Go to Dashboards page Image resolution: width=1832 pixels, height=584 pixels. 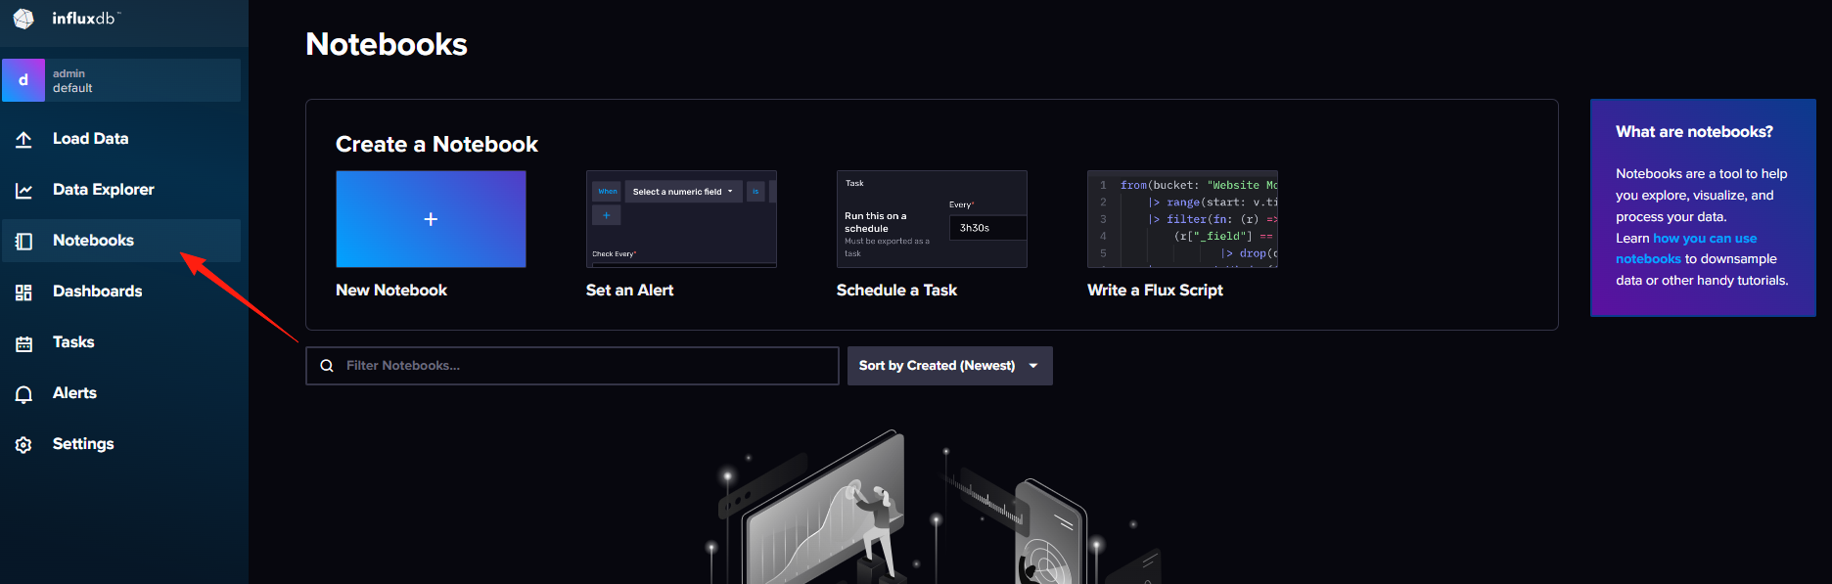point(121,292)
